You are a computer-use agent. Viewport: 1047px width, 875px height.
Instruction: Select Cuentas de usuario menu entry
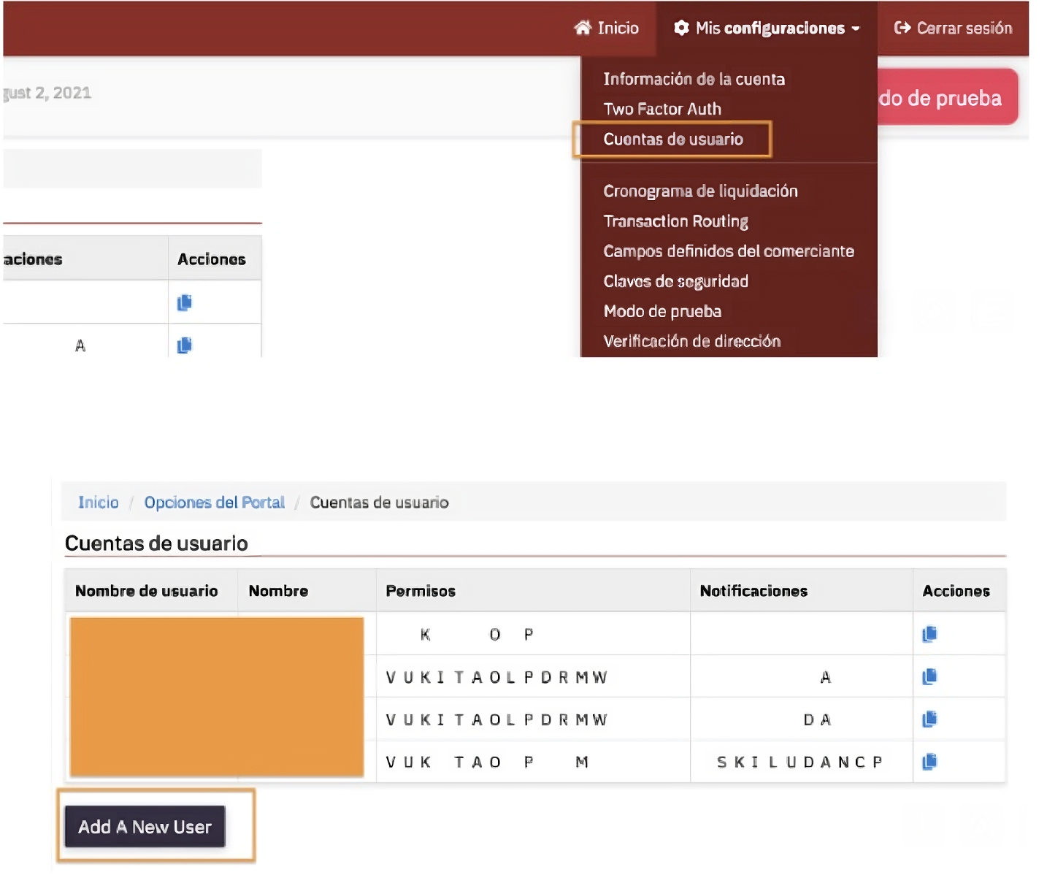pyautogui.click(x=672, y=140)
